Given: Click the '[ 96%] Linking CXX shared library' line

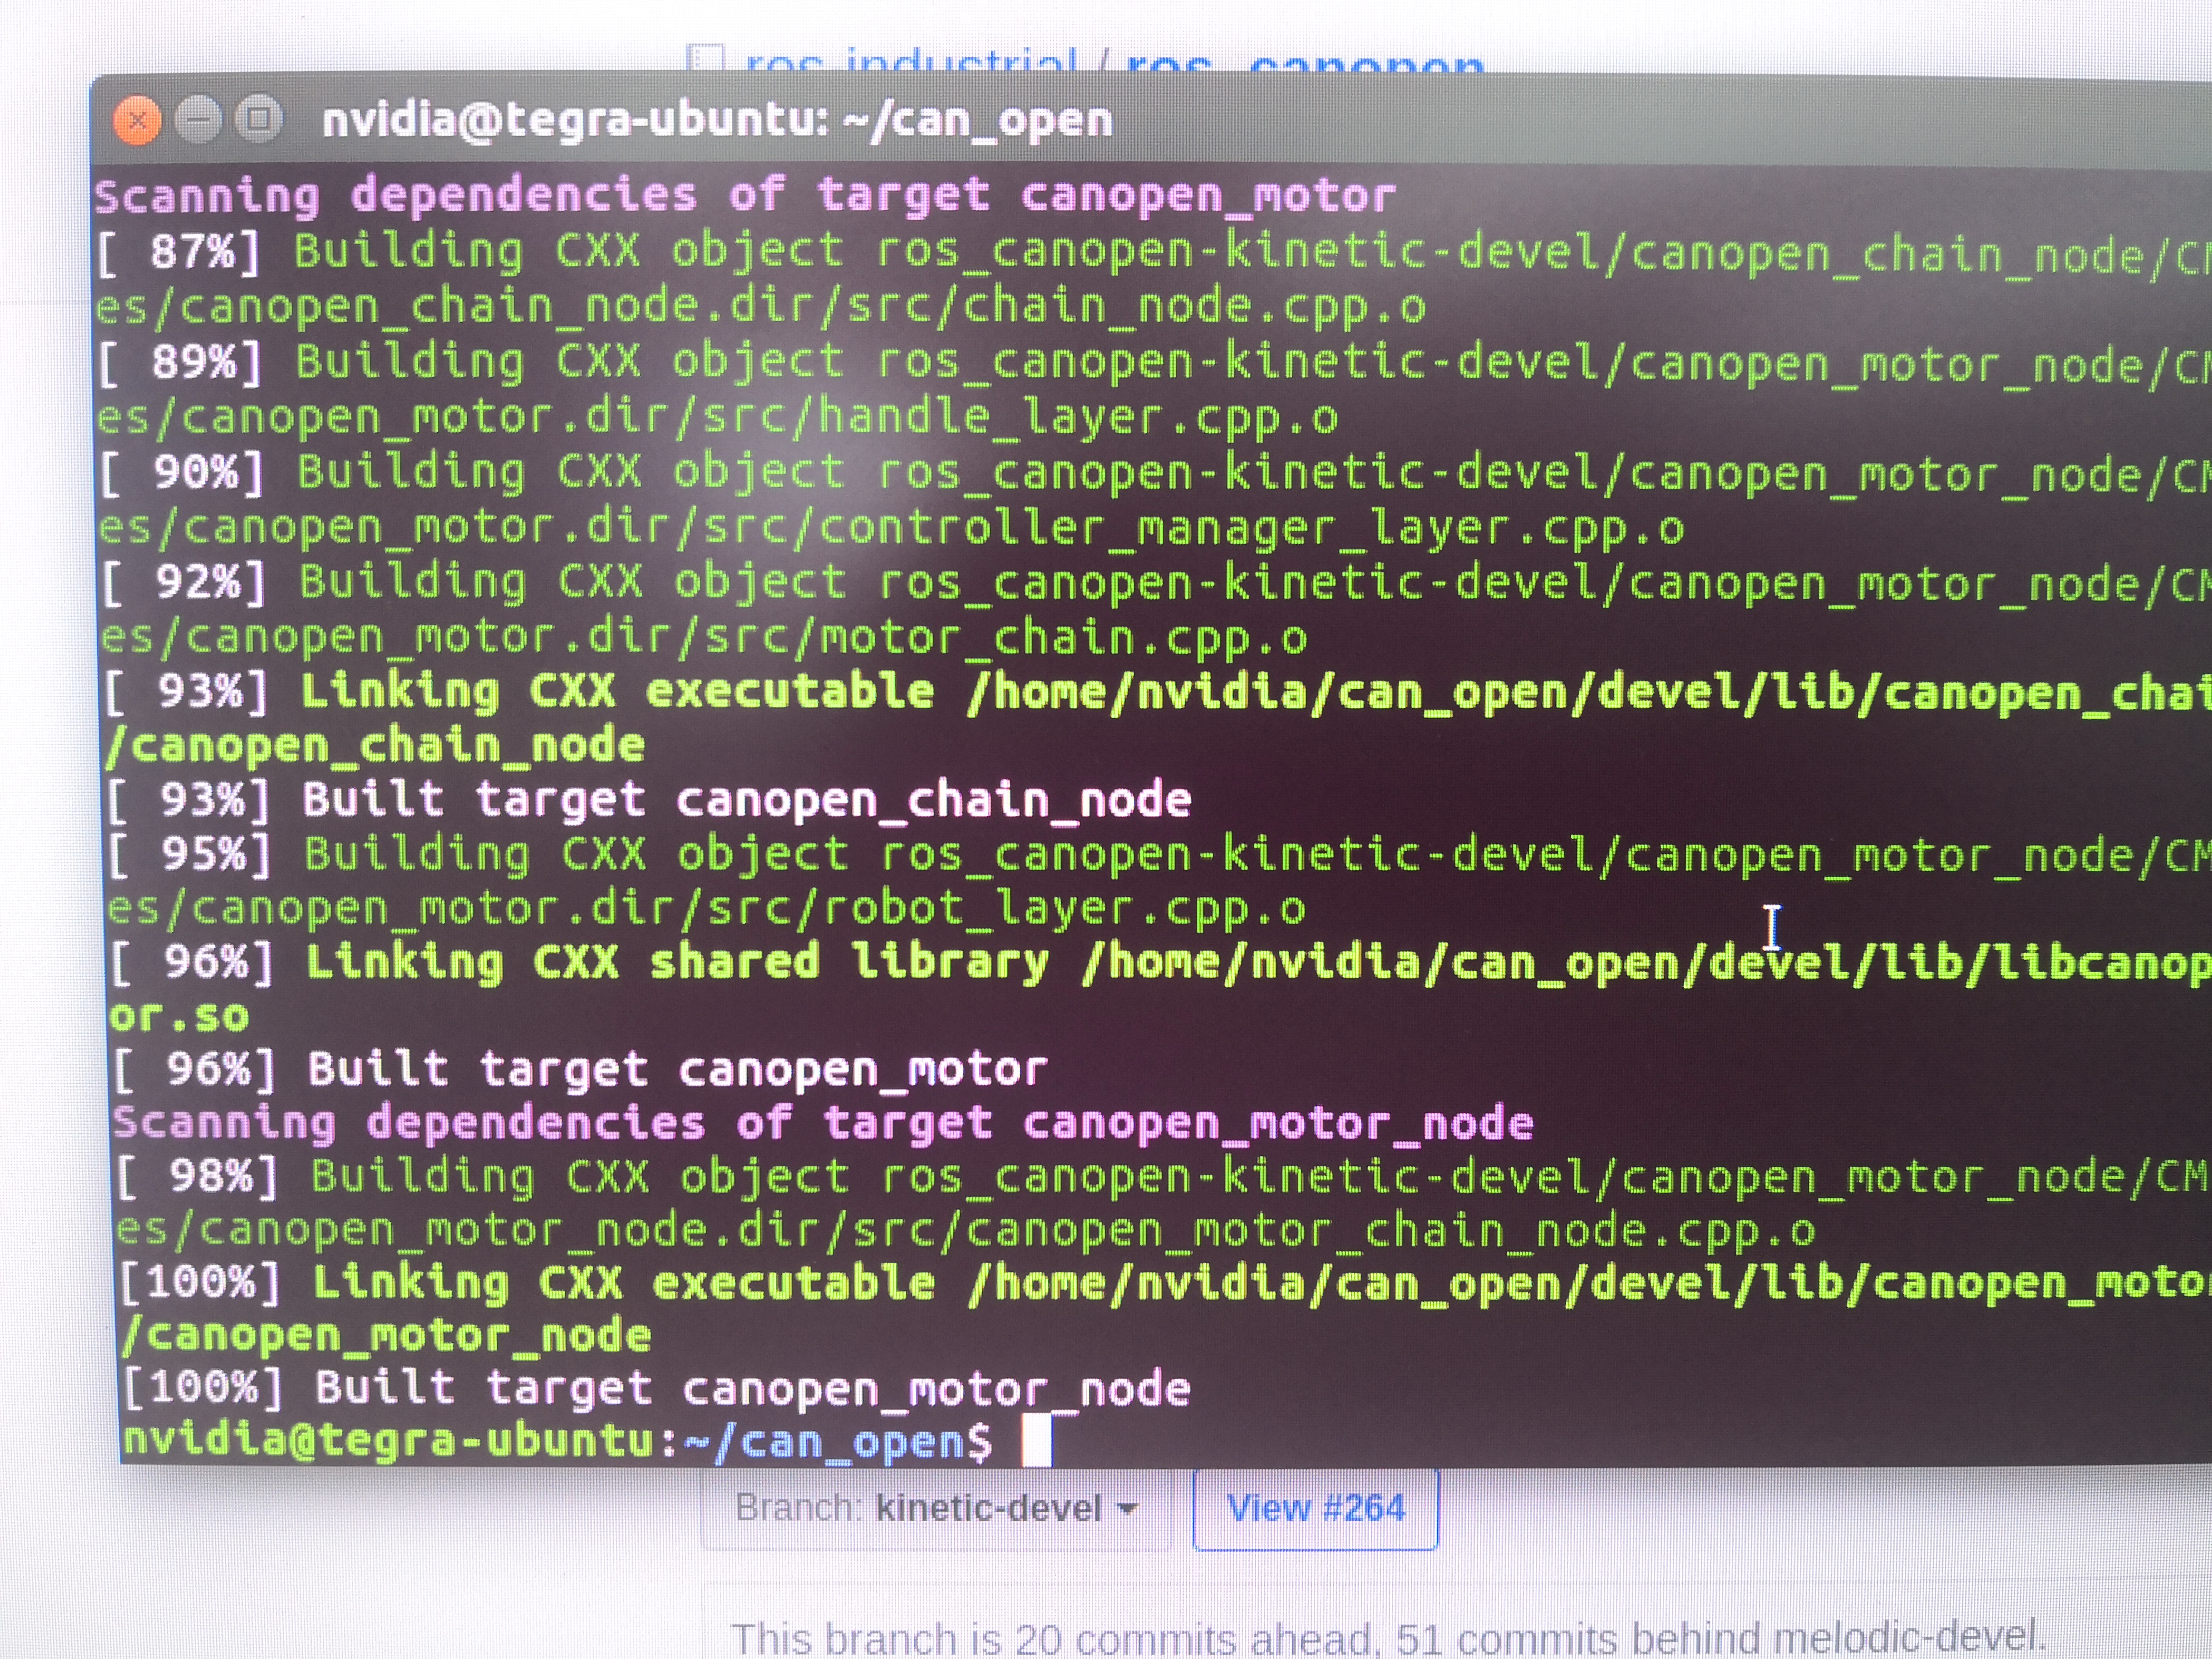Looking at the screenshot, I should tap(1160, 962).
